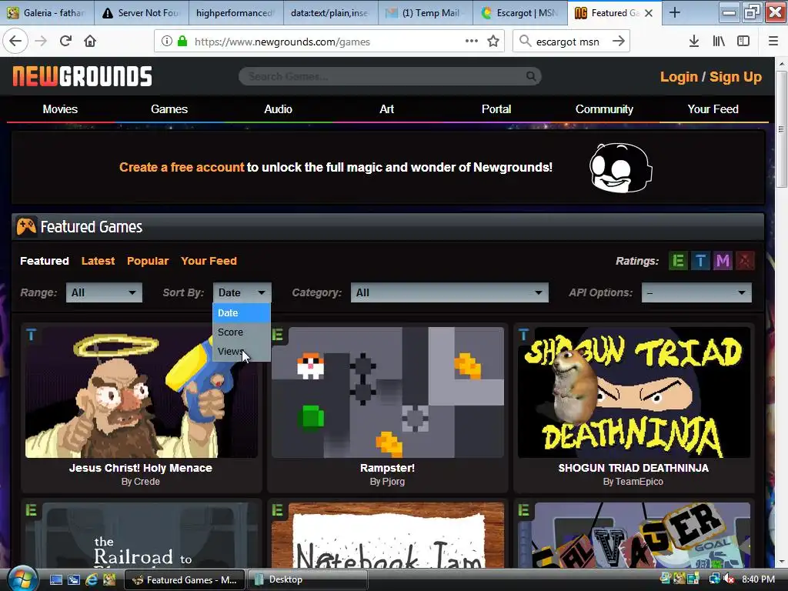The width and height of the screenshot is (788, 591).
Task: Toggle the M rating filter
Action: click(x=723, y=261)
